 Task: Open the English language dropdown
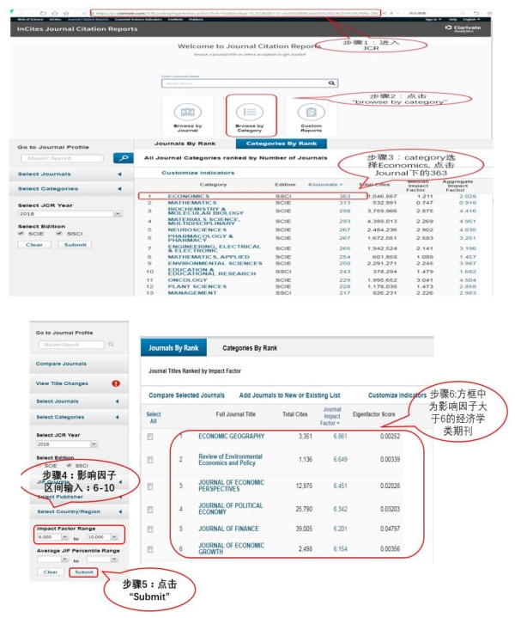coord(472,19)
